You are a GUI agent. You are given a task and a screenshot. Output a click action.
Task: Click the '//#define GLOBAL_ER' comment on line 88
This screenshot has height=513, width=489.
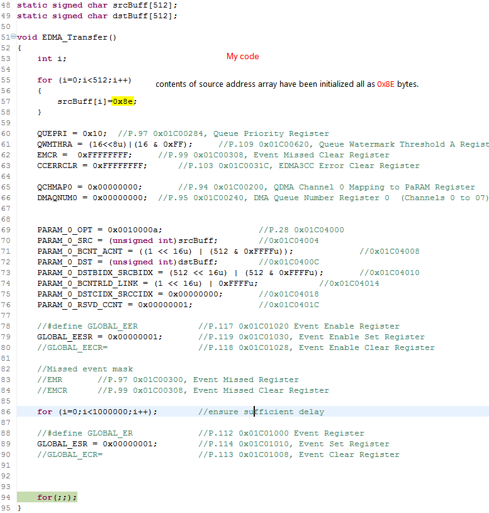point(85,433)
